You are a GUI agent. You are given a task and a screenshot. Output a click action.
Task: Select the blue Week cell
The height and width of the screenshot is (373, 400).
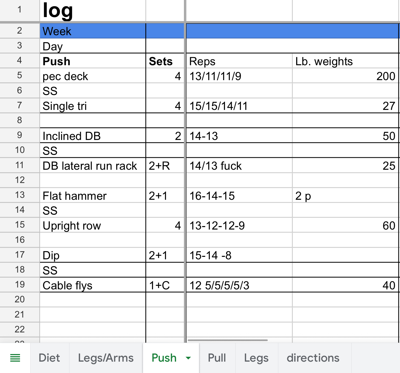pos(92,31)
